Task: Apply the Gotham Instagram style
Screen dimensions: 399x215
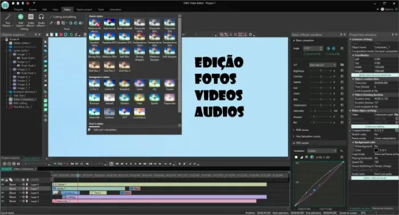Action: click(109, 113)
